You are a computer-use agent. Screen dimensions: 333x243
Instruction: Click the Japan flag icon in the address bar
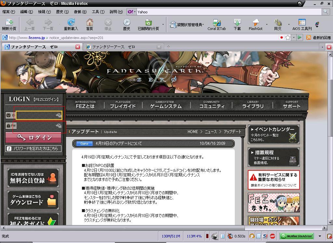tap(282, 38)
